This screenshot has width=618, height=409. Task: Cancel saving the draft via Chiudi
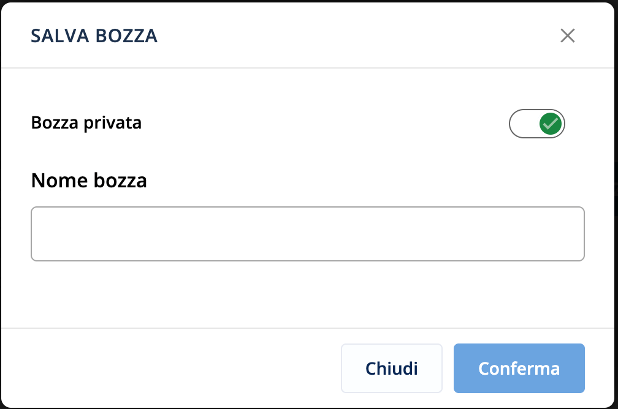pos(391,368)
